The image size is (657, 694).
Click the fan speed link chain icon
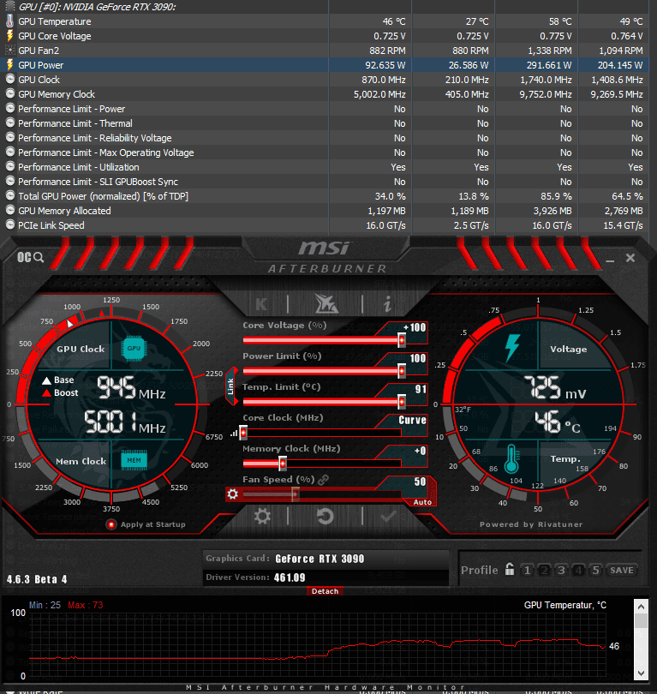coord(324,479)
